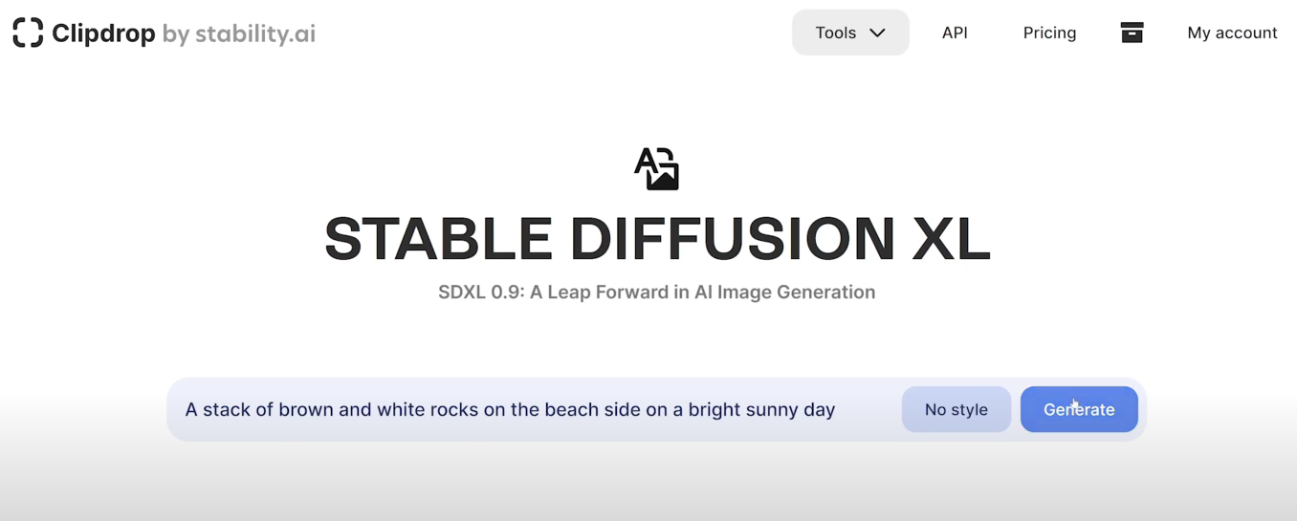This screenshot has height=521, width=1297.
Task: Go to the Pricing page
Action: click(x=1049, y=33)
